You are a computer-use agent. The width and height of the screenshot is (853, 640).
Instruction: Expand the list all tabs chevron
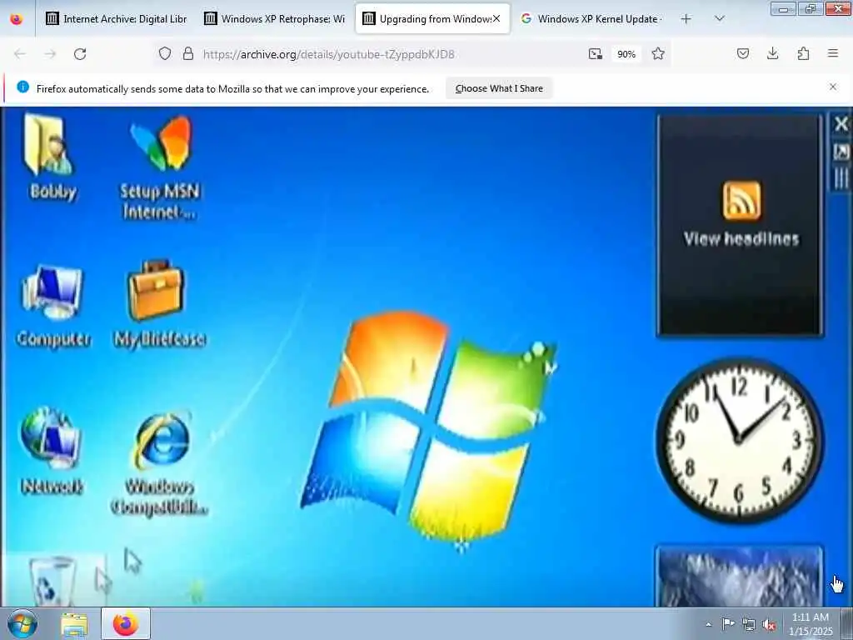(719, 18)
